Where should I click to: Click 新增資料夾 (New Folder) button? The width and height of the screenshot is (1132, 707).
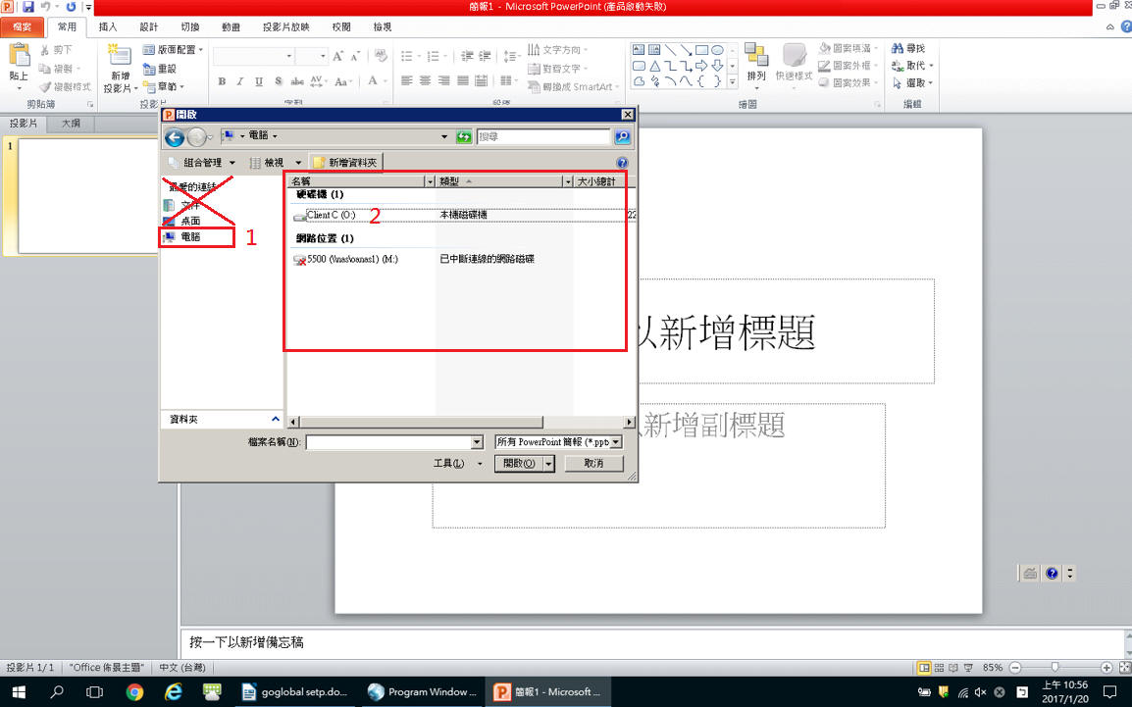point(345,163)
